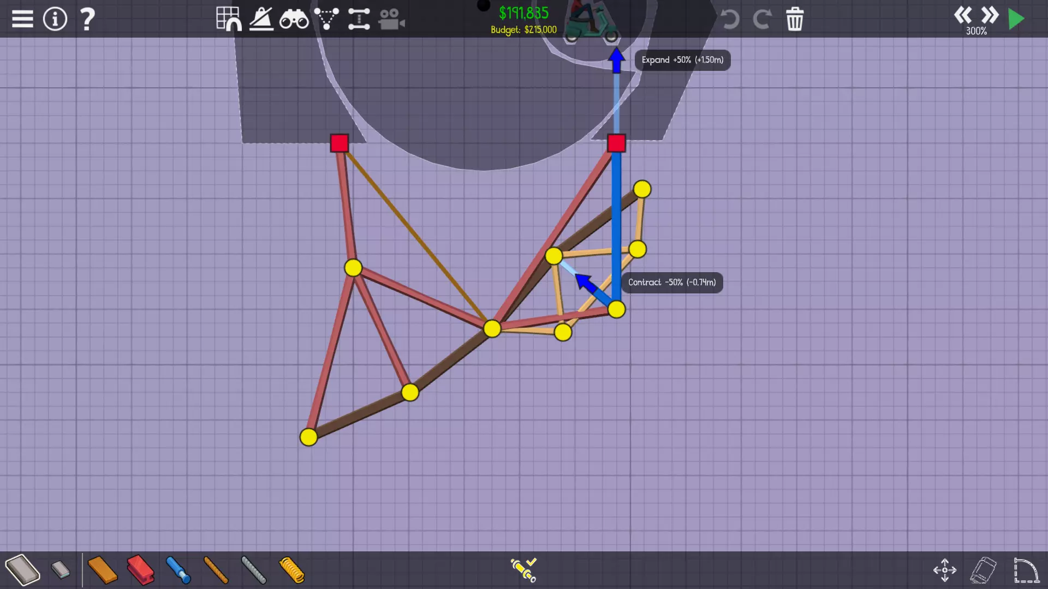Click the camera icon in top toolbar
The width and height of the screenshot is (1048, 589).
click(x=391, y=19)
